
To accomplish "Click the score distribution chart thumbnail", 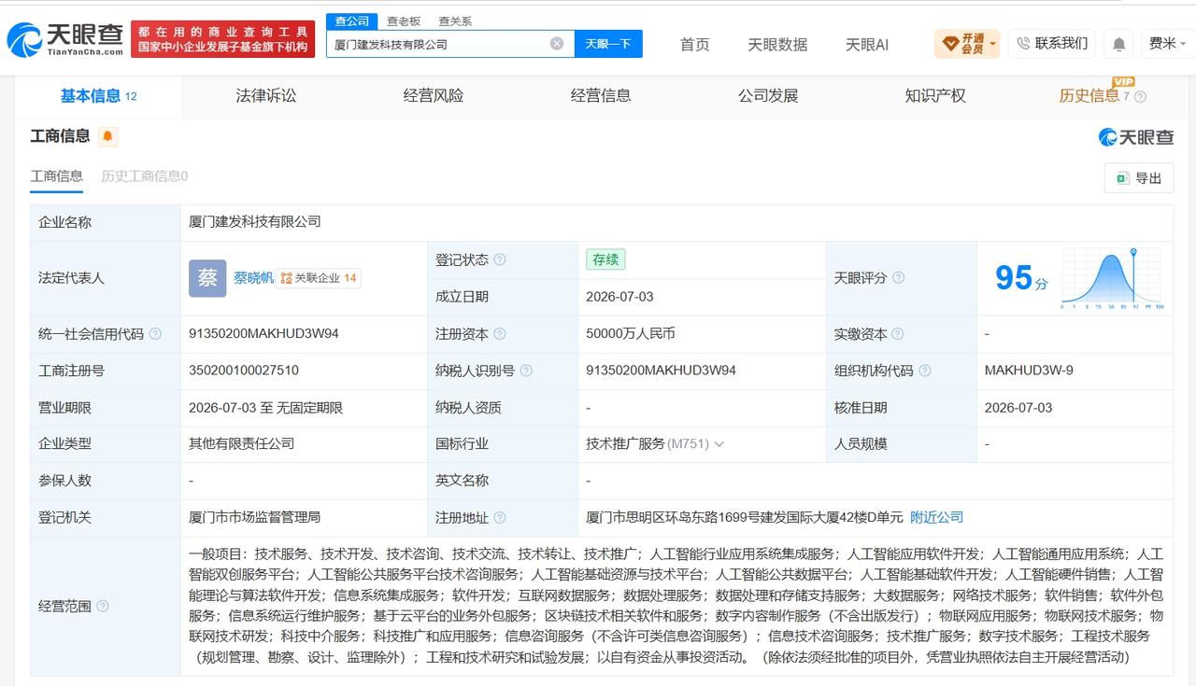I will coord(1112,278).
